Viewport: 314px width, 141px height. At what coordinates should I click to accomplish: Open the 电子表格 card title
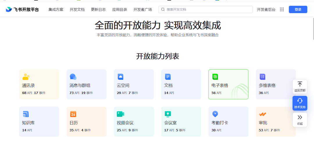[220, 86]
